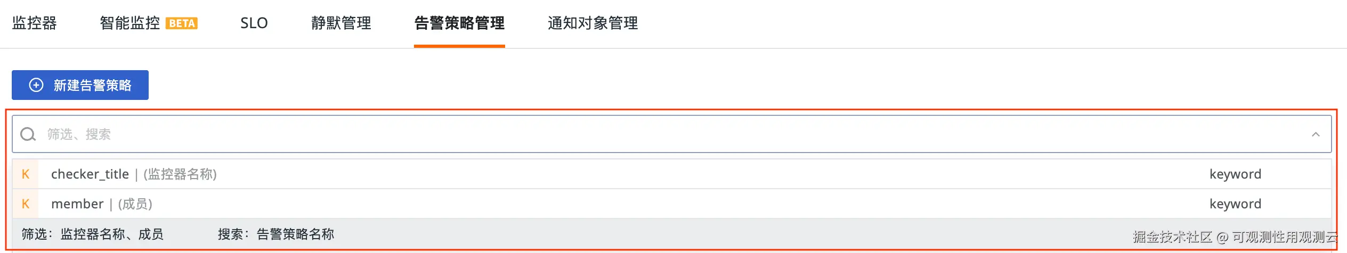Go to the SLO tab
The image size is (1347, 253).
(x=254, y=23)
